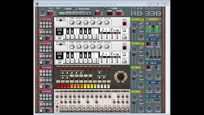Toggle step 1 button on the 909
This screenshot has width=204, height=115.
click(x=62, y=109)
